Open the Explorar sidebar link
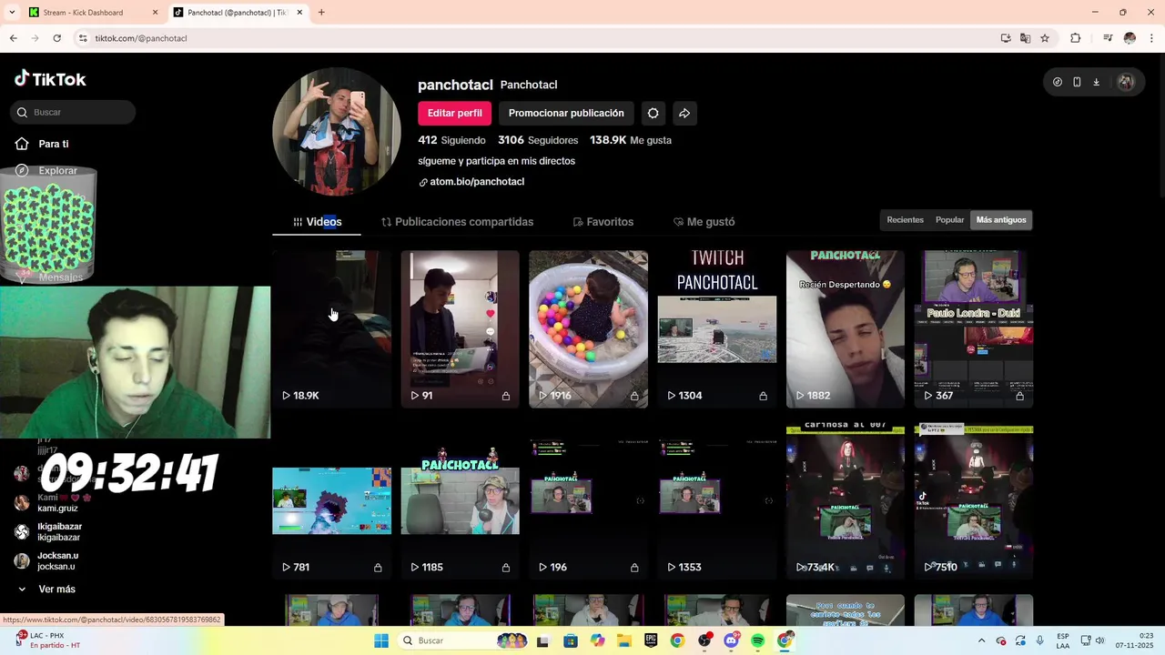Screen dimensions: 1165x655 click(x=46, y=171)
